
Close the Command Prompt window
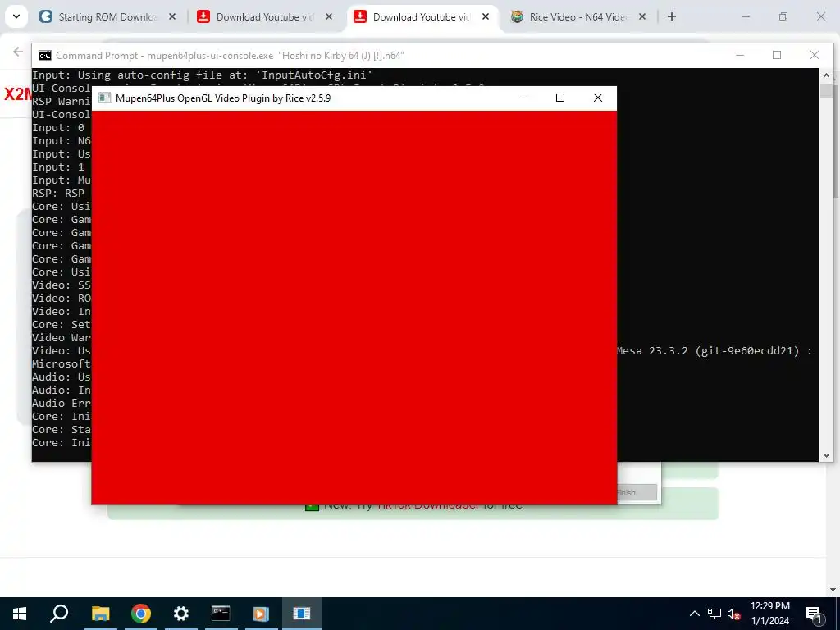815,55
